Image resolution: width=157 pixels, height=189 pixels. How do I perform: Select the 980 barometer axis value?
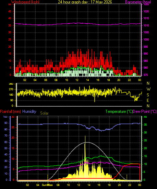point(146,68)
